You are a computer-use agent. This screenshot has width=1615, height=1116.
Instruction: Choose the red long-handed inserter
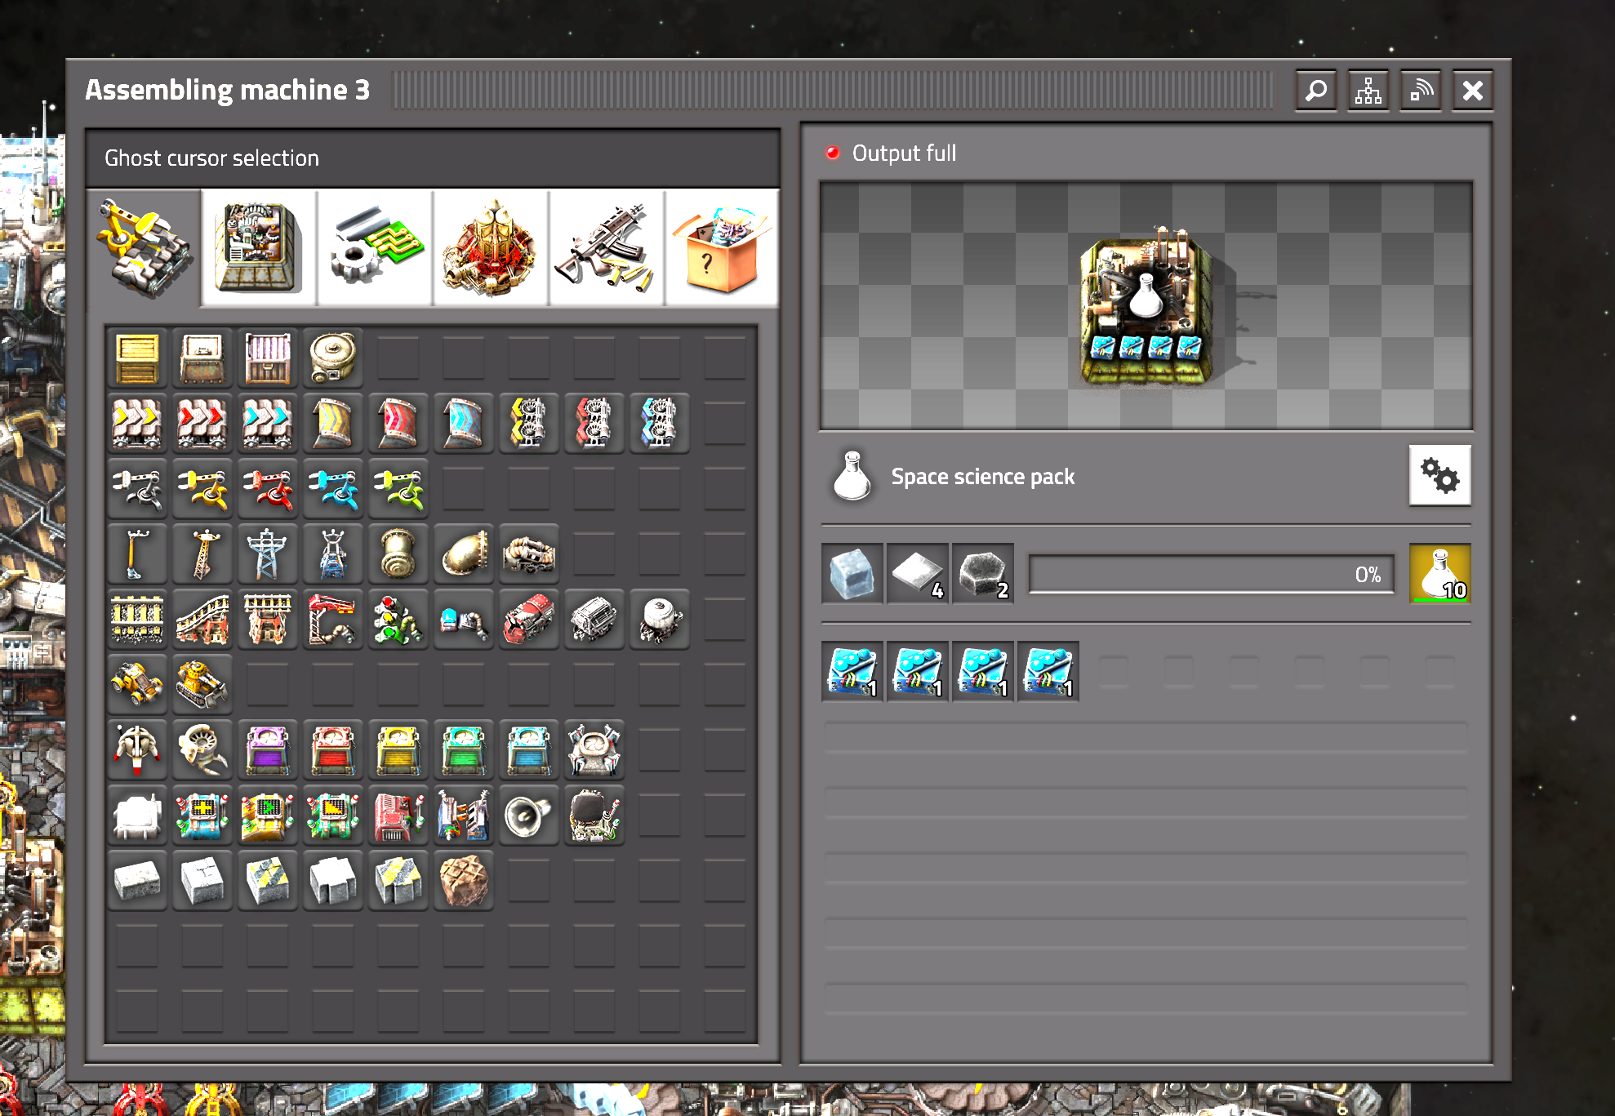click(x=268, y=488)
